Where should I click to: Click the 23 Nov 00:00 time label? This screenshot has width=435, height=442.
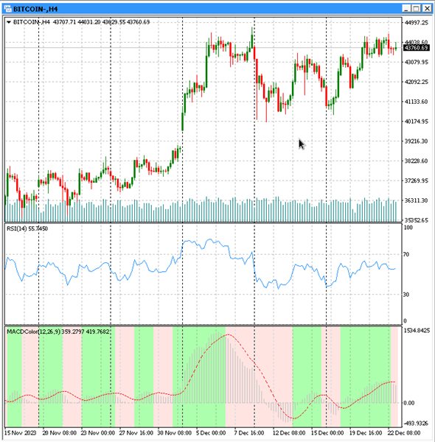tap(97, 432)
